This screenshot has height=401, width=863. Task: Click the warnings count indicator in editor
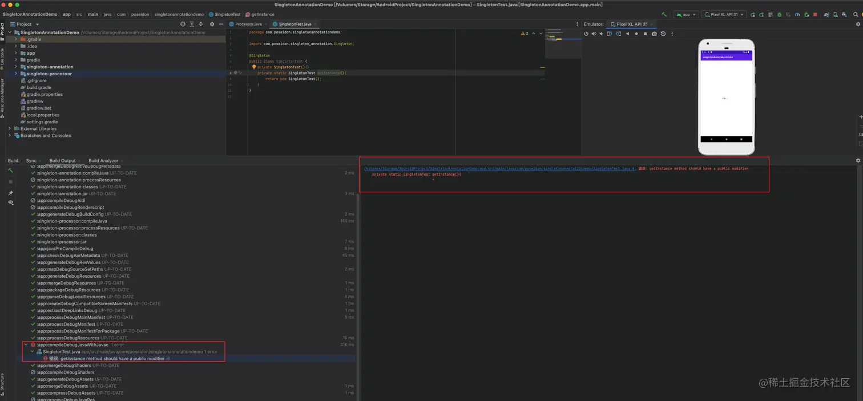(525, 34)
